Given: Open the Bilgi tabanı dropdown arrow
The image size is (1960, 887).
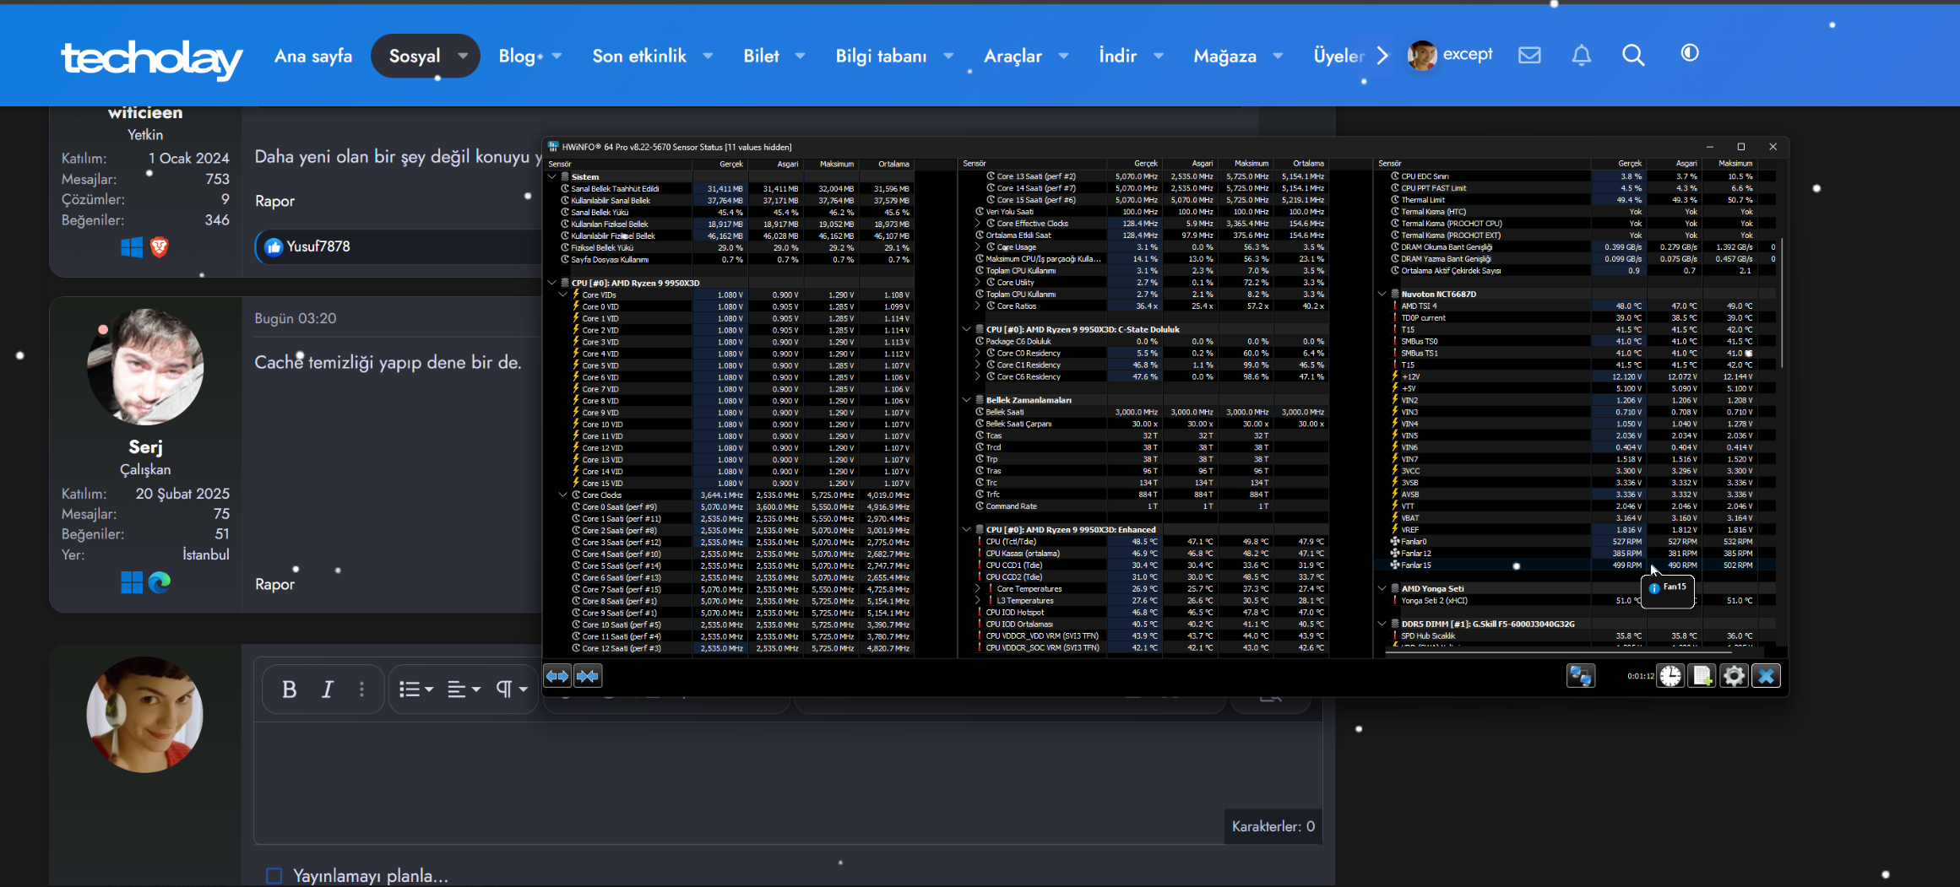Looking at the screenshot, I should 948,57.
